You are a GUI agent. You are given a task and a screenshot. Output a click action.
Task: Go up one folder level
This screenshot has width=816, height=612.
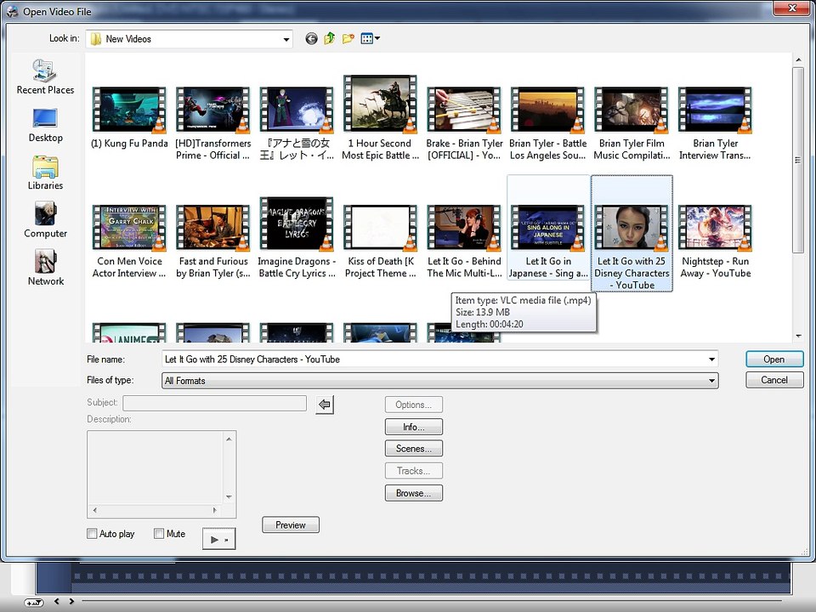click(330, 38)
